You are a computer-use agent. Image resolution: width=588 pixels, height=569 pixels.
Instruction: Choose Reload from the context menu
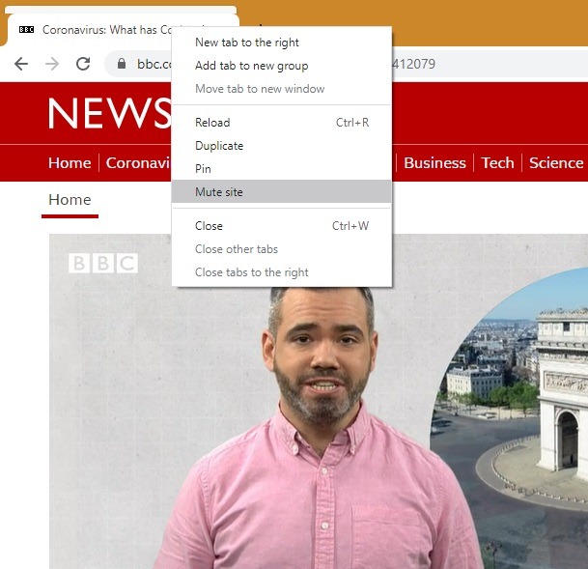212,123
